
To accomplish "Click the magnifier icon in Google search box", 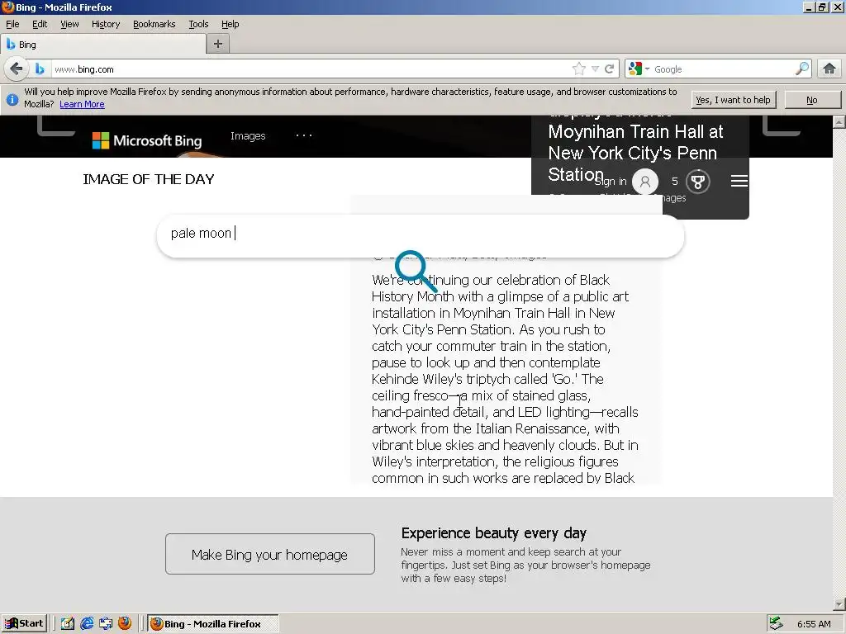I will pos(802,69).
